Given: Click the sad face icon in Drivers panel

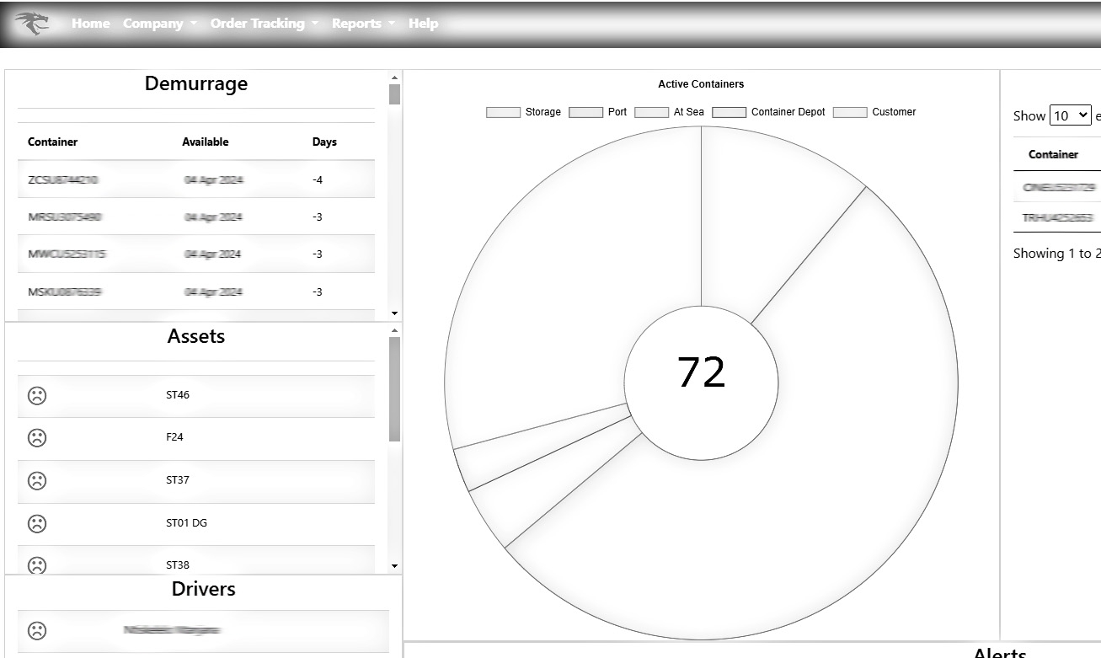Looking at the screenshot, I should click(37, 630).
